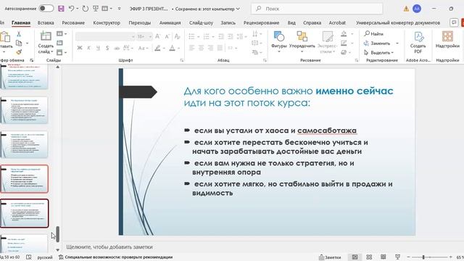Image resolution: width=464 pixels, height=261 pixels.
Task: Click Специальные возможности status bar message
Action: pos(115,257)
